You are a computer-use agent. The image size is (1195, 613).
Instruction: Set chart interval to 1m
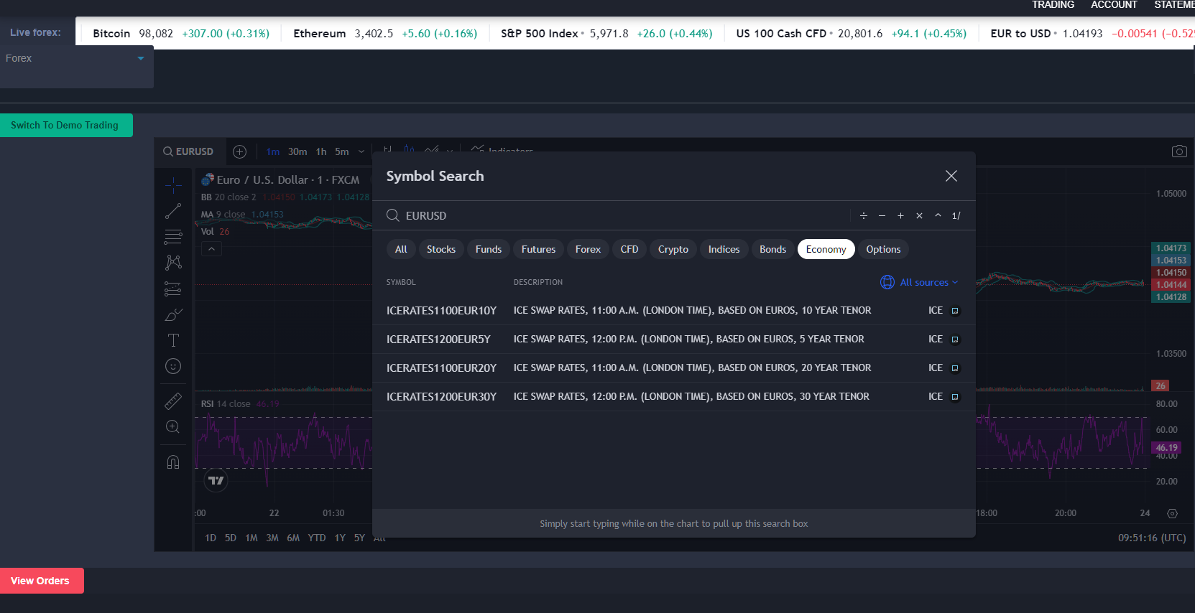pyautogui.click(x=273, y=151)
